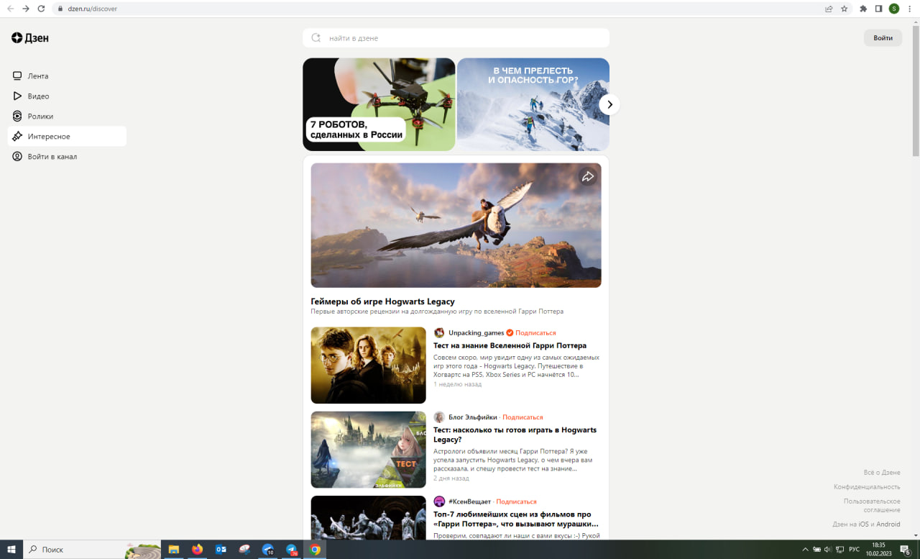Screen dimensions: 920x559
Task: Click the Unpacking_games channel avatar
Action: [439, 332]
